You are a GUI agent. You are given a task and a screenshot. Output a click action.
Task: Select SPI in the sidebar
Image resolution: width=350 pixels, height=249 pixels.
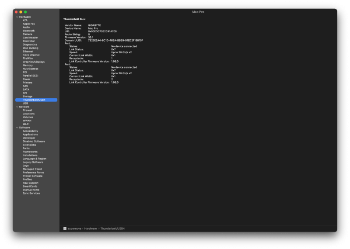click(x=24, y=93)
